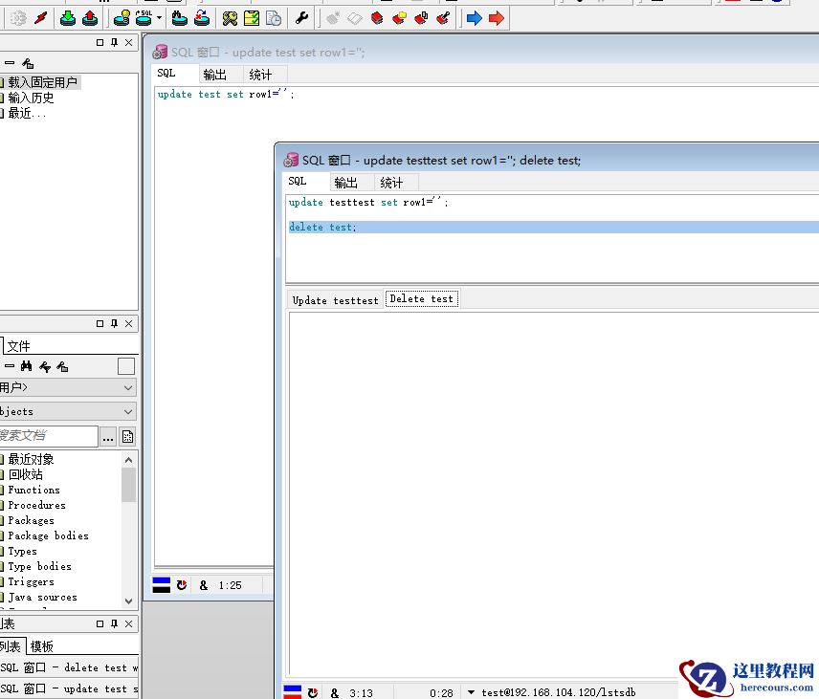Open the user selection dropdown in browser
819x699 pixels.
[x=128, y=387]
